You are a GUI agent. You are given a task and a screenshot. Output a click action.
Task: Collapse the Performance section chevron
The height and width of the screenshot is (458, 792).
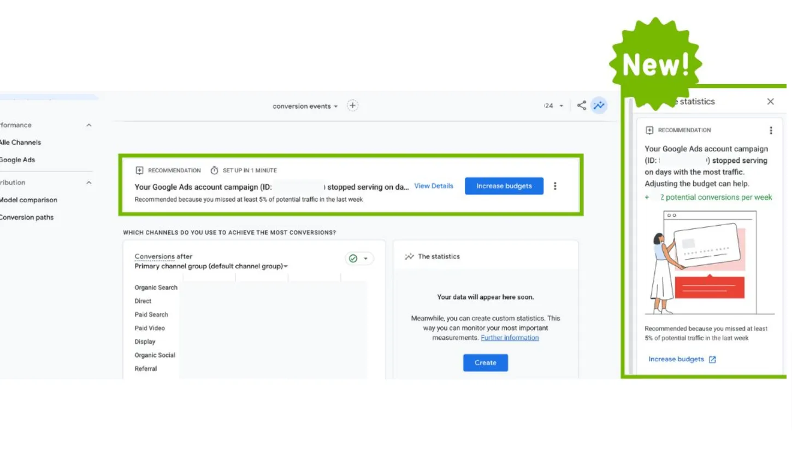pos(89,125)
